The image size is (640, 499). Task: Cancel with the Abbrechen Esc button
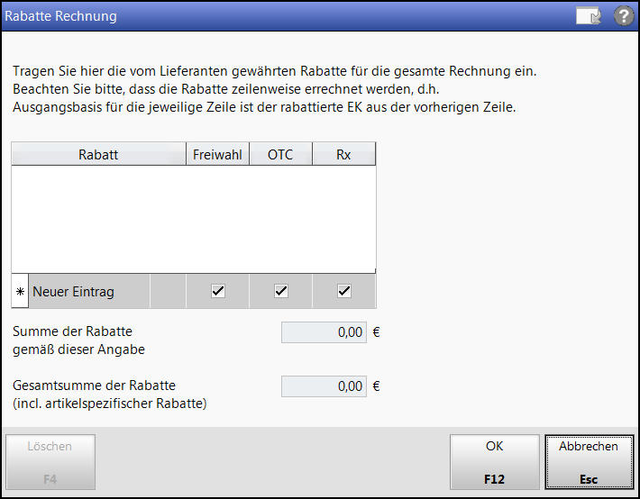click(589, 462)
